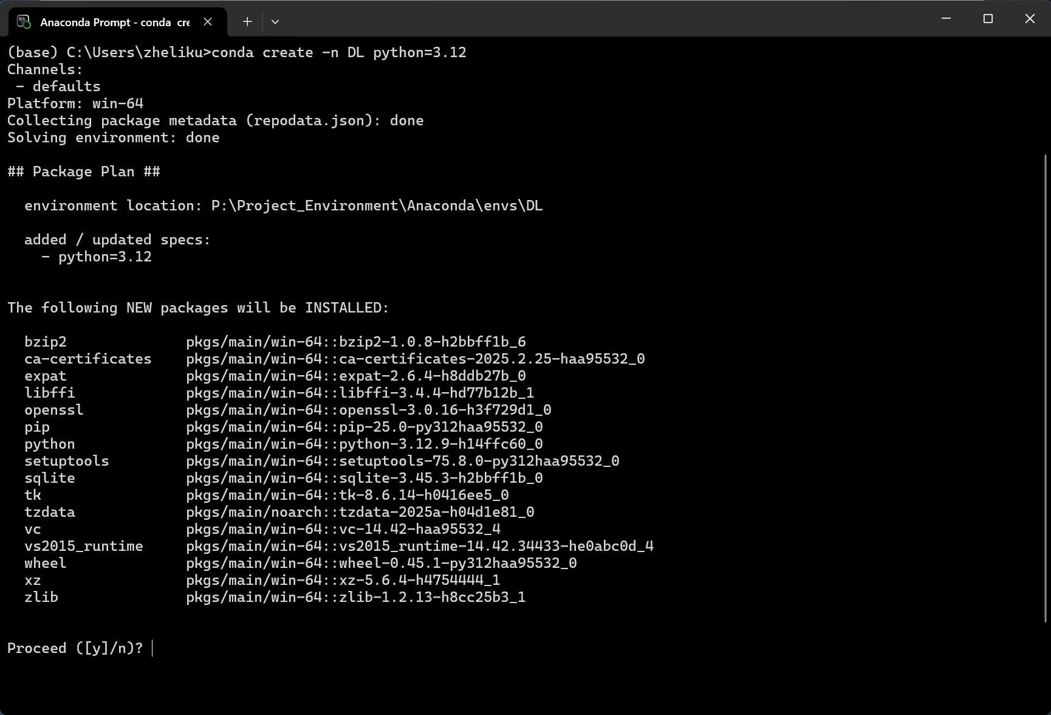
Task: Click zlib-1.2.13-h8cc25b3_1 build string
Action: pyautogui.click(x=433, y=597)
